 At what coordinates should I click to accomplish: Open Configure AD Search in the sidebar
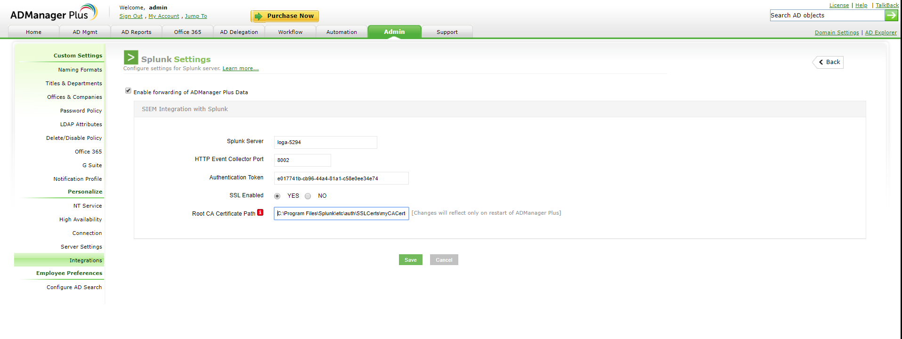click(74, 287)
